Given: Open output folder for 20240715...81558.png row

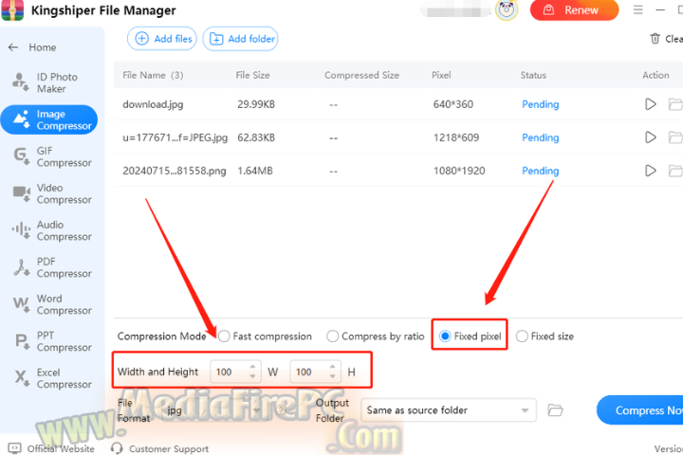Looking at the screenshot, I should (x=675, y=171).
